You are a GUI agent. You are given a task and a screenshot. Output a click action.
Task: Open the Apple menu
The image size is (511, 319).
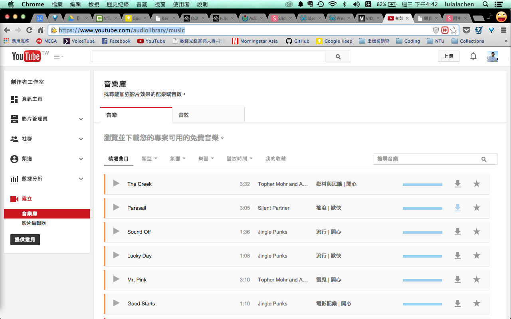tap(11, 4)
